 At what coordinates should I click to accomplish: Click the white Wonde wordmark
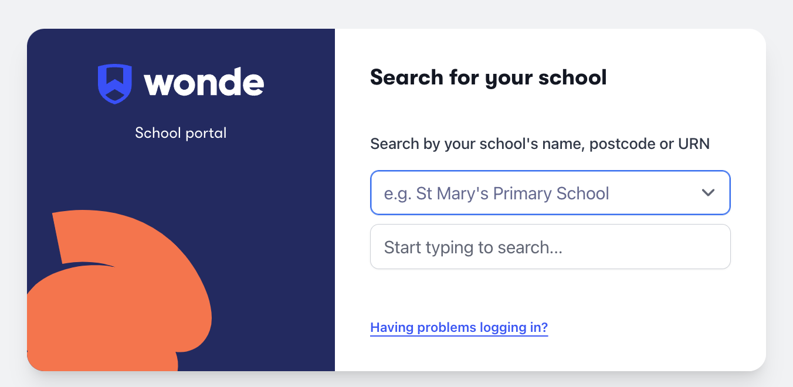(204, 83)
